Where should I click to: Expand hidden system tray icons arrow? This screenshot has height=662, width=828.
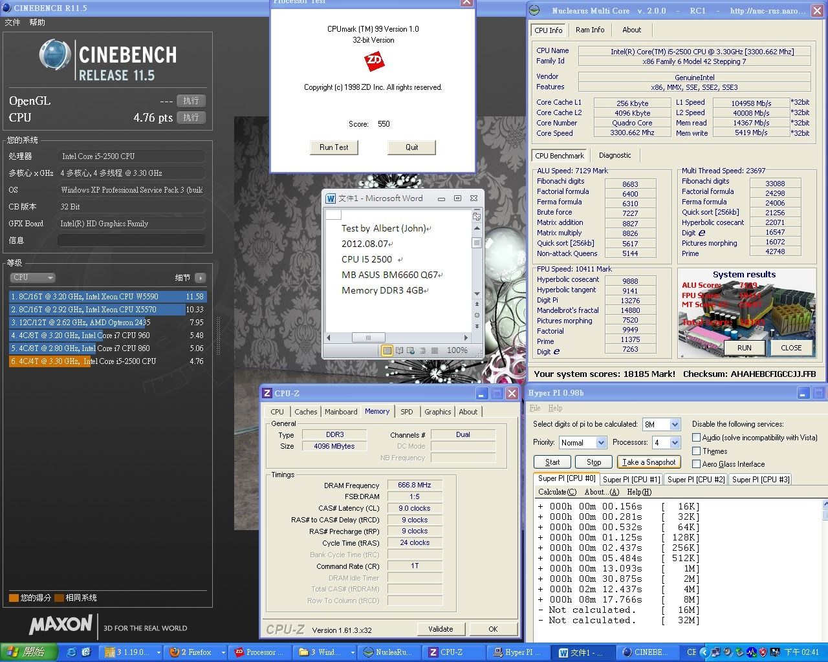704,652
